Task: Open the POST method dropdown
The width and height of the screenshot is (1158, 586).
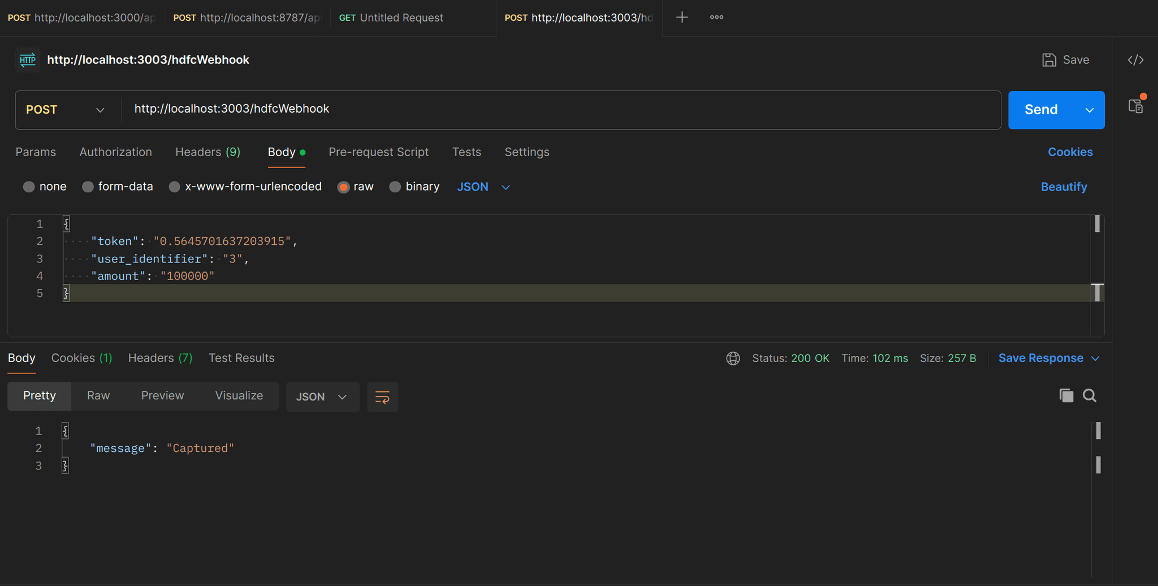Action: (65, 110)
